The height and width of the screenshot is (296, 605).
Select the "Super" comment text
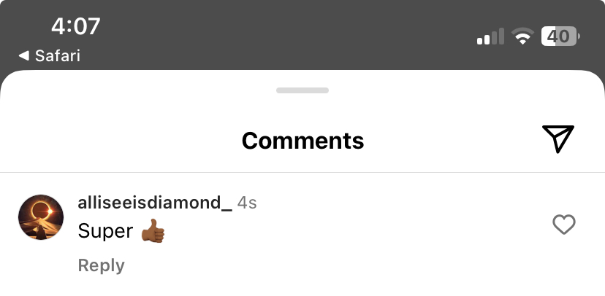105,231
